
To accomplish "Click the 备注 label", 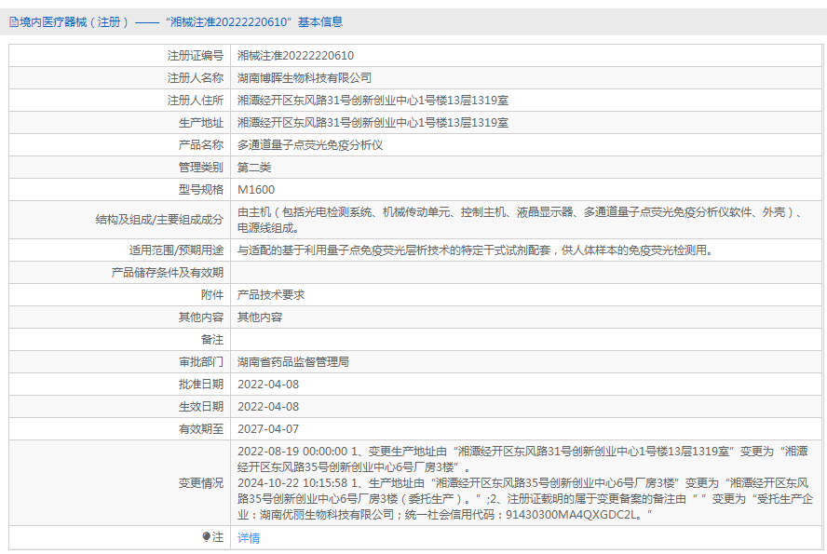I will 212,340.
